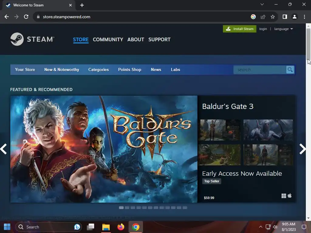
Task: Close the Welcome to Steam tab
Action: [x=70, y=5]
